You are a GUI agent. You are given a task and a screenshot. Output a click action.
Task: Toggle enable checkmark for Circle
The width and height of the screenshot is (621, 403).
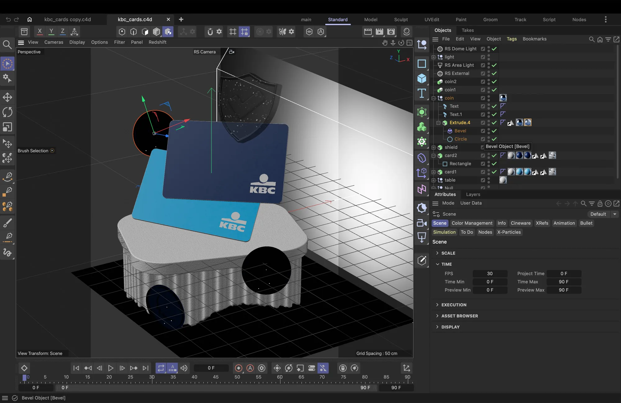pyautogui.click(x=494, y=139)
